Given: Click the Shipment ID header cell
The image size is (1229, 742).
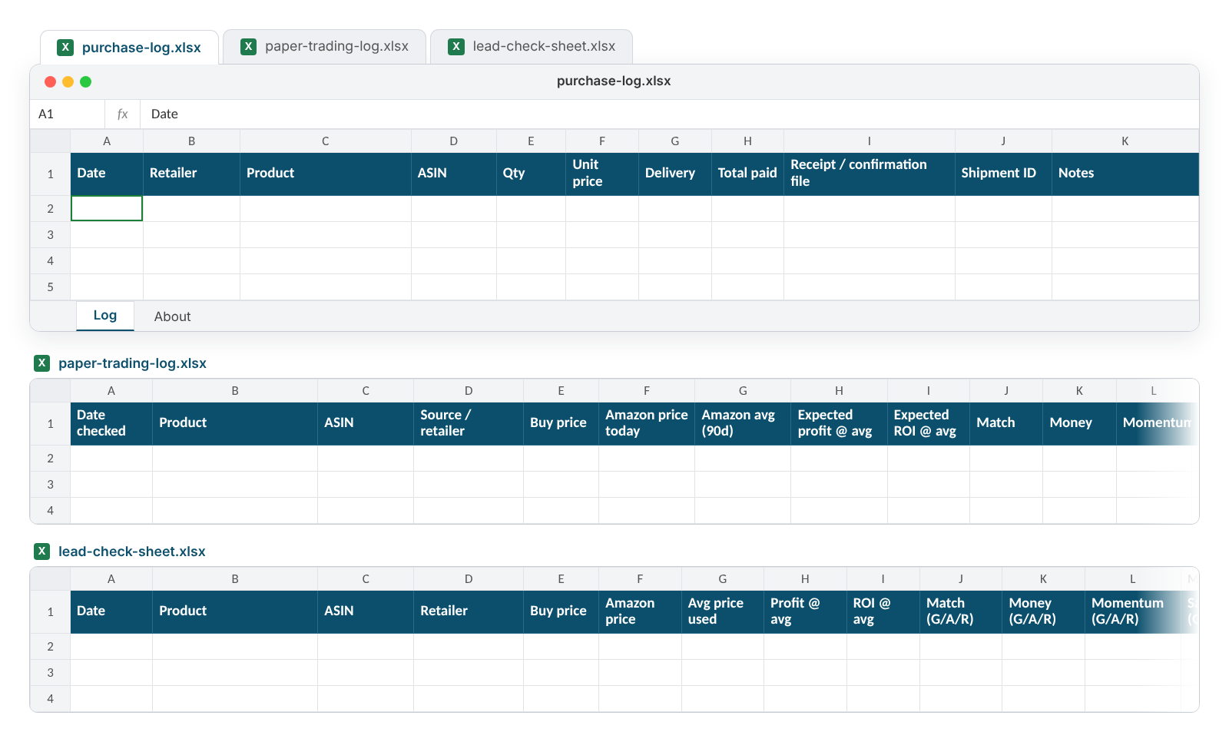Looking at the screenshot, I should 1003,174.
